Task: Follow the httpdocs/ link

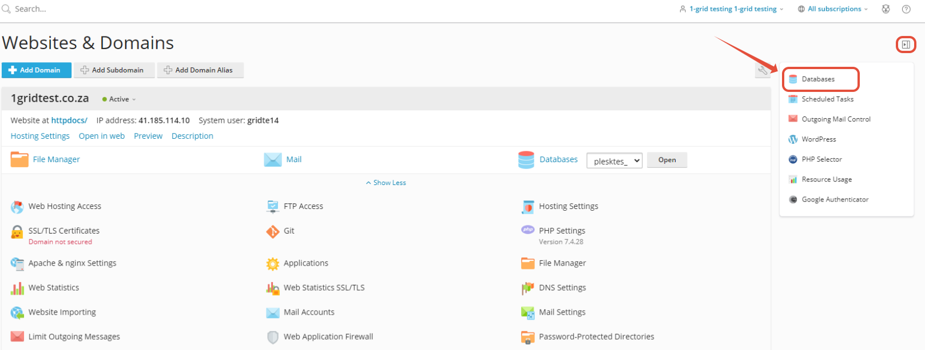Action: (x=69, y=120)
